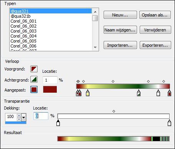The height and width of the screenshot is (149, 175).
Task: Select the @qua321b gradient entry
Action: click(x=51, y=16)
